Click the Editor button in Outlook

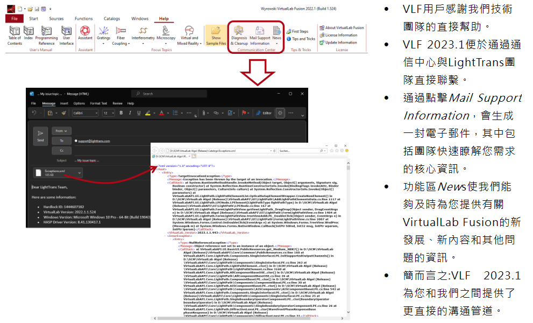click(x=264, y=113)
